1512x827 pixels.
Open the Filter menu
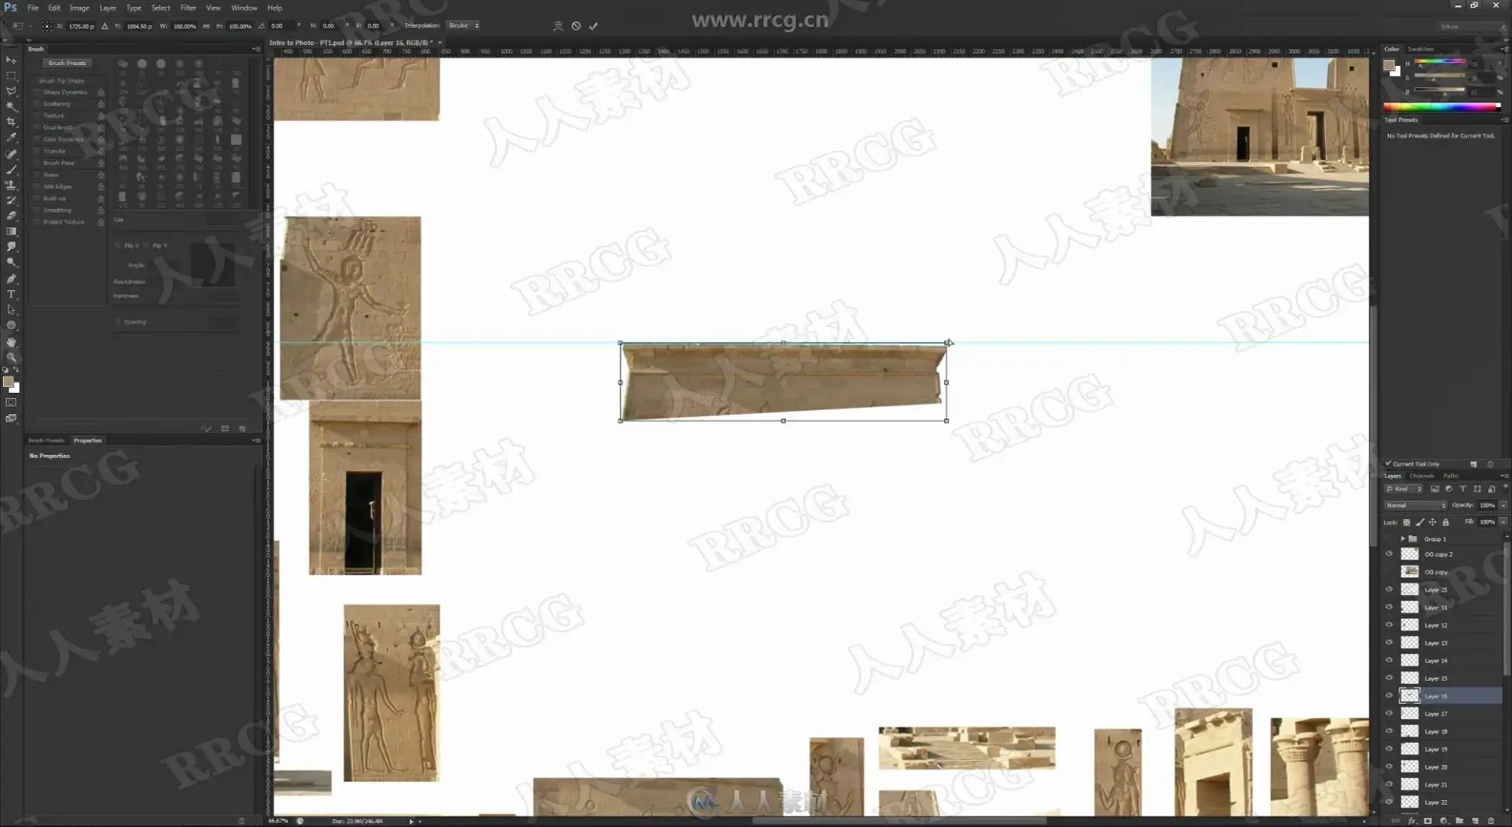tap(188, 8)
